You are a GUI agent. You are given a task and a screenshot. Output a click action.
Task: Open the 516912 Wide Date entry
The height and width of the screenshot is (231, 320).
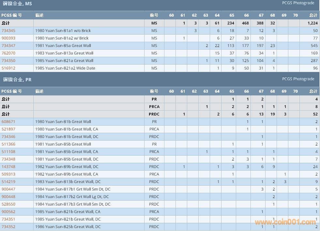coord(8,68)
